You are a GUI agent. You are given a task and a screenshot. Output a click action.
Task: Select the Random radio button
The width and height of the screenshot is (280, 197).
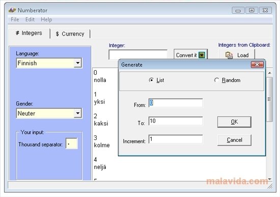pyautogui.click(x=216, y=80)
